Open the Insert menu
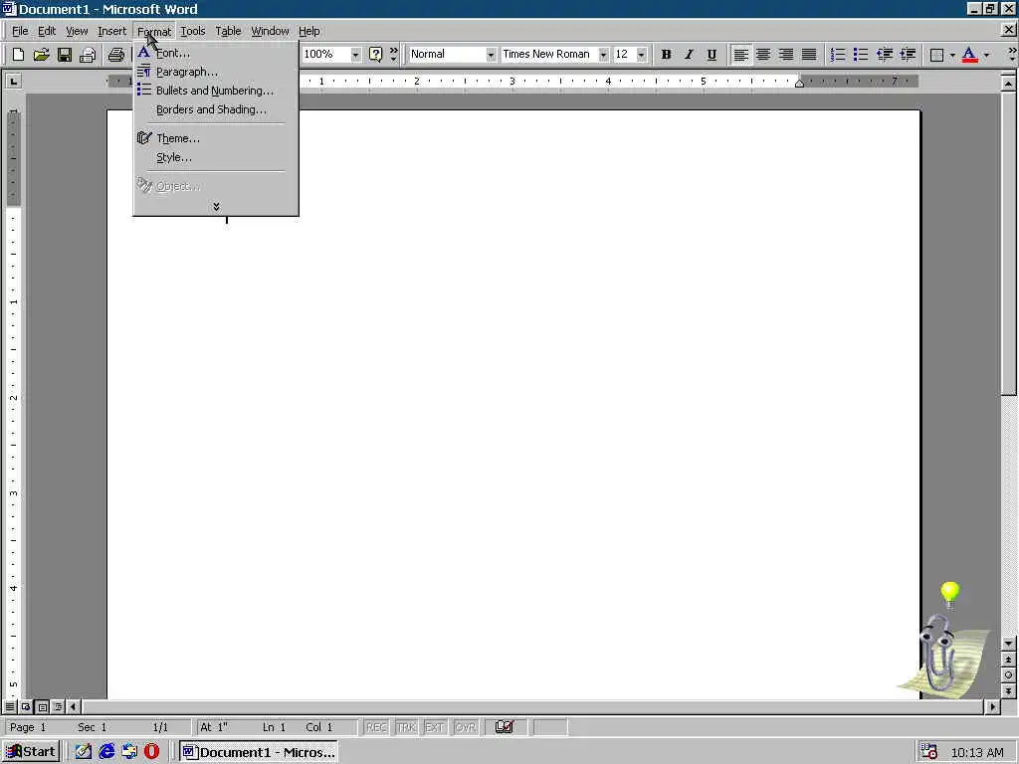Image resolution: width=1019 pixels, height=764 pixels. point(111,31)
